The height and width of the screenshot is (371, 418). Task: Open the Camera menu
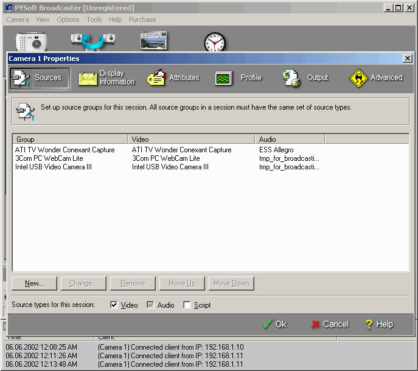[18, 19]
